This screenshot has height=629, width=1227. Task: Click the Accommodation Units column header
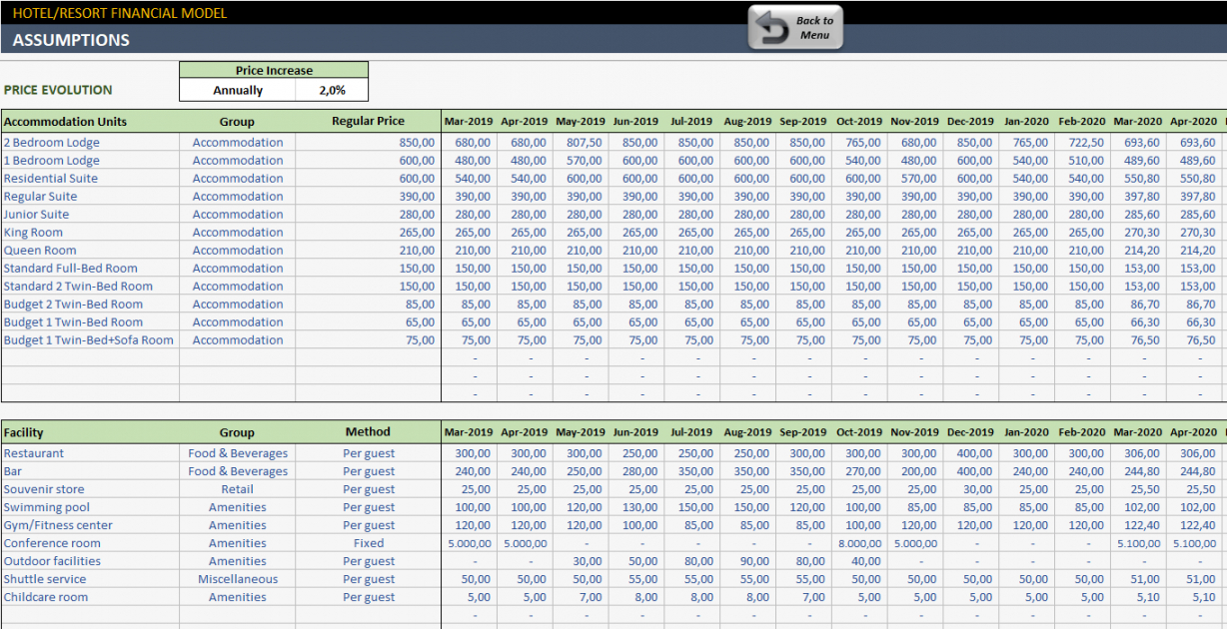(x=66, y=122)
